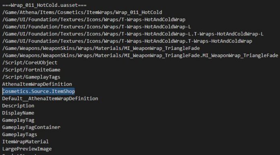
Task: Click the /Script/CoreUObject line
Action: click(30, 62)
